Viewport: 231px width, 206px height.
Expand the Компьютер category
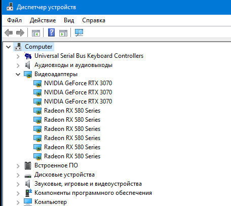tap(18, 202)
